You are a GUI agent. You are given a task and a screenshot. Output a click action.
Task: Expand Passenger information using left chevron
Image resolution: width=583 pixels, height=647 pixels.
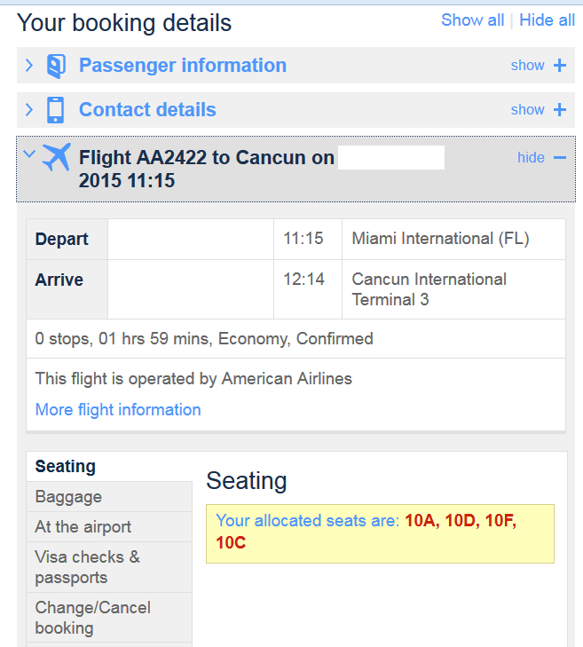coord(29,65)
